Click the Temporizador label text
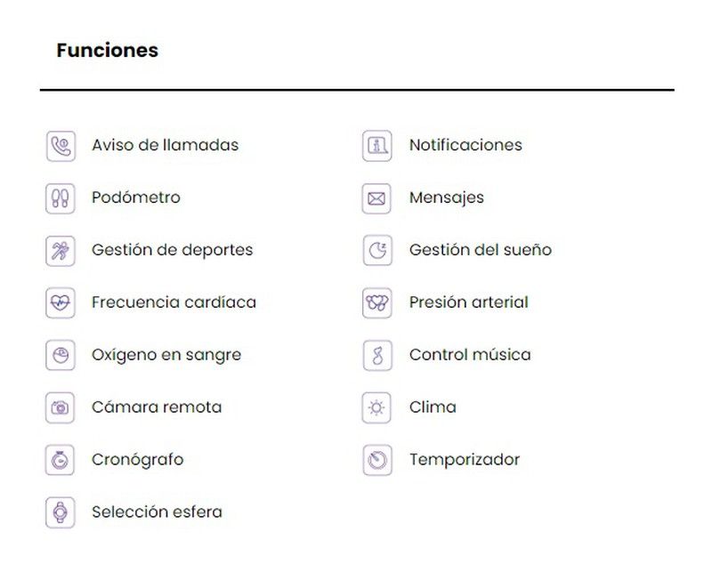 click(464, 460)
